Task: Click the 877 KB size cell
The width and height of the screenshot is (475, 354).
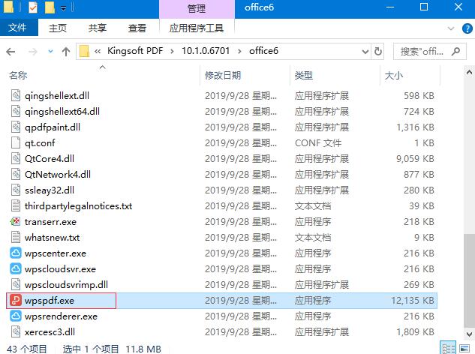Action: click(x=419, y=175)
